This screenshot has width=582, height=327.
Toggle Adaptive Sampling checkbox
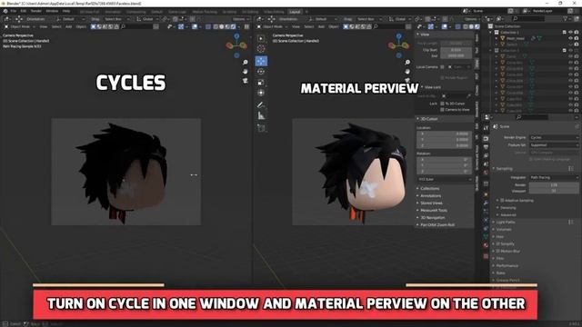(x=502, y=200)
